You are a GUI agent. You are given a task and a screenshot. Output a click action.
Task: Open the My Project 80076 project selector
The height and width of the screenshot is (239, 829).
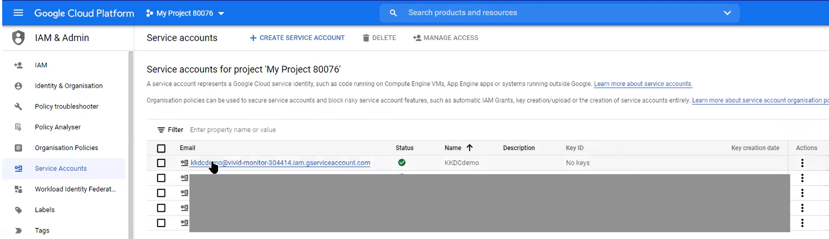[x=185, y=13]
